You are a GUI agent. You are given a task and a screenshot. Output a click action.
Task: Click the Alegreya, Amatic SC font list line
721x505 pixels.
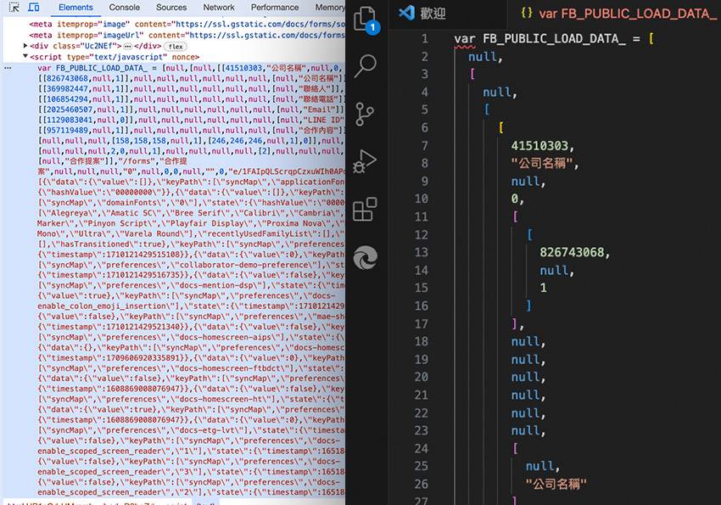[x=192, y=213]
